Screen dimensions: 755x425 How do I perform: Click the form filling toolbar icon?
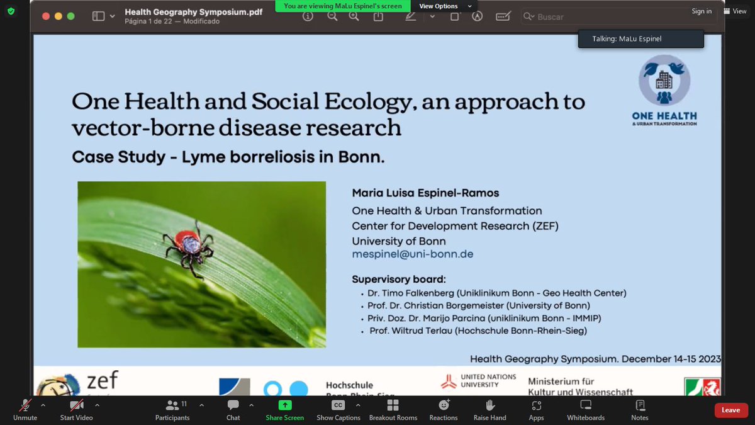[503, 16]
